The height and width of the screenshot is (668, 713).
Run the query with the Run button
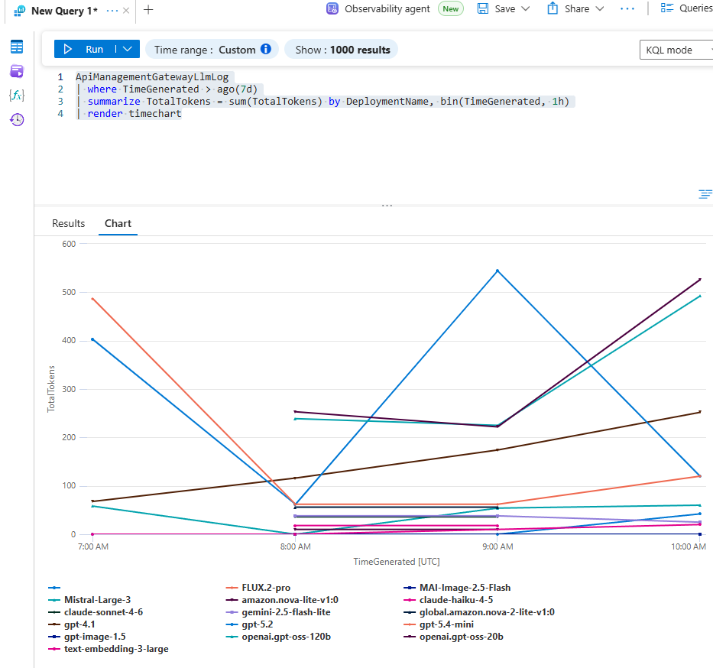click(x=83, y=49)
